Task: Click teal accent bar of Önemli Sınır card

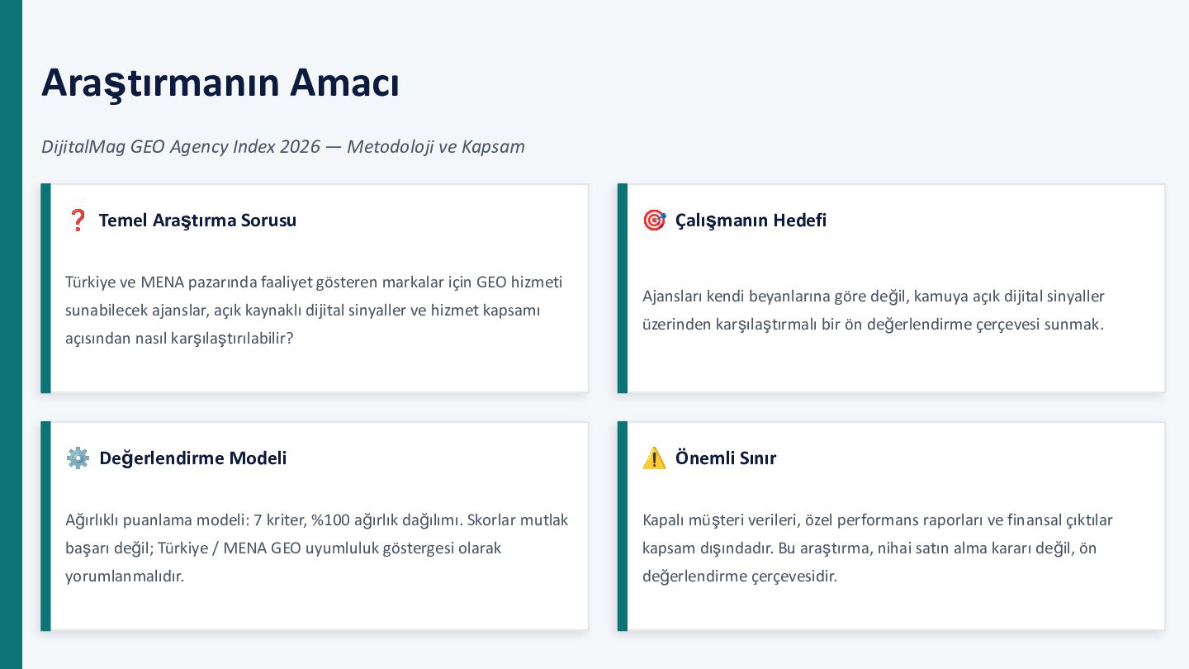Action: 623,526
